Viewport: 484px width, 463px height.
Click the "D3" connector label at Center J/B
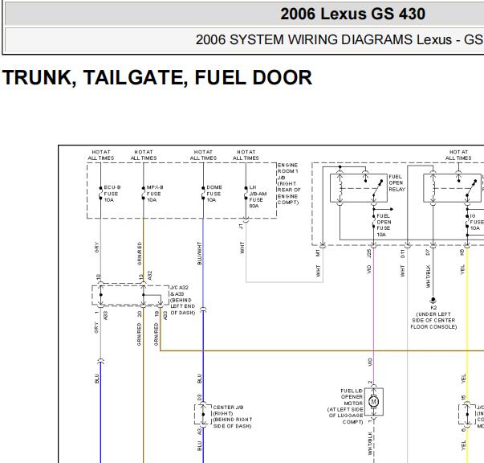coord(199,397)
